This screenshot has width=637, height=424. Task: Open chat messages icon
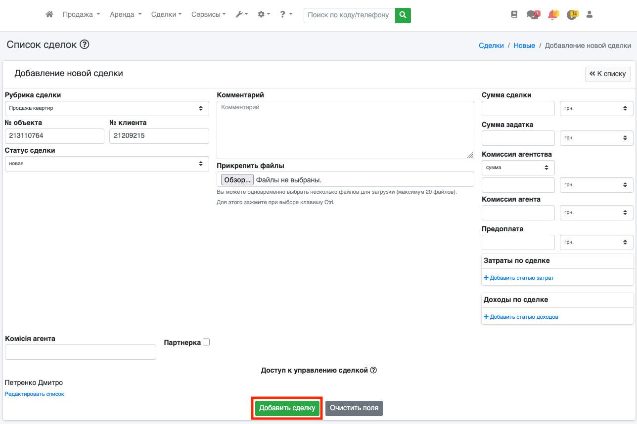click(x=533, y=15)
